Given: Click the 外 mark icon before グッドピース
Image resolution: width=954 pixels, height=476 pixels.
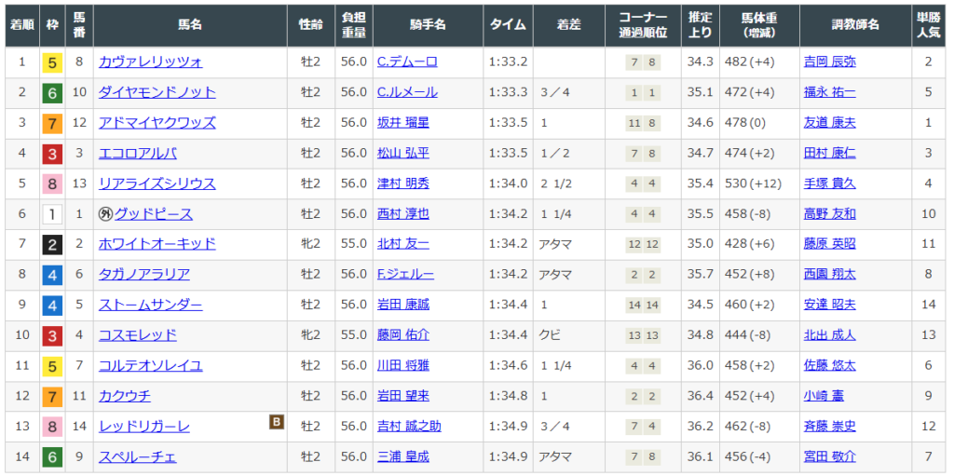Looking at the screenshot, I should click(105, 214).
